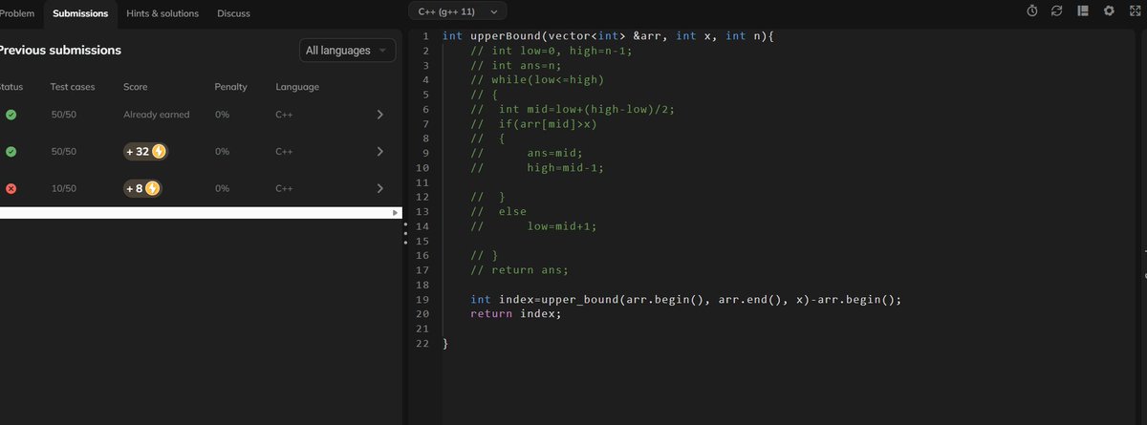Click code line 19 with upper_bound call
This screenshot has height=425, width=1147.
point(685,299)
